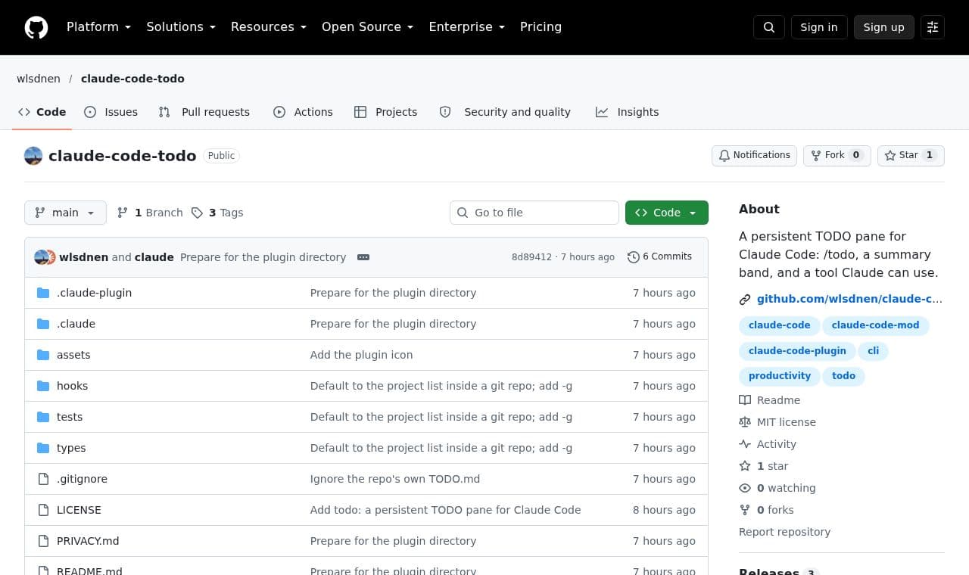Open the search magnifier icon
969x575 pixels.
click(x=769, y=27)
